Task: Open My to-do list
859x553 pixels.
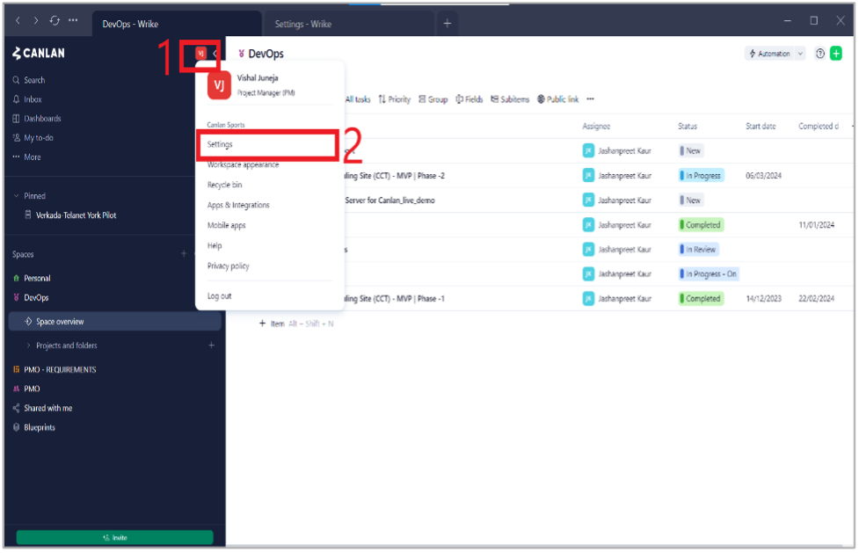Action: tap(33, 137)
